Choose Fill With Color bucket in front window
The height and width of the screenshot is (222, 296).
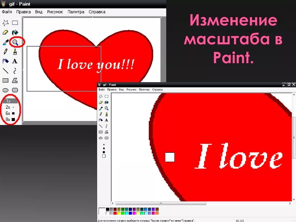tap(107, 102)
